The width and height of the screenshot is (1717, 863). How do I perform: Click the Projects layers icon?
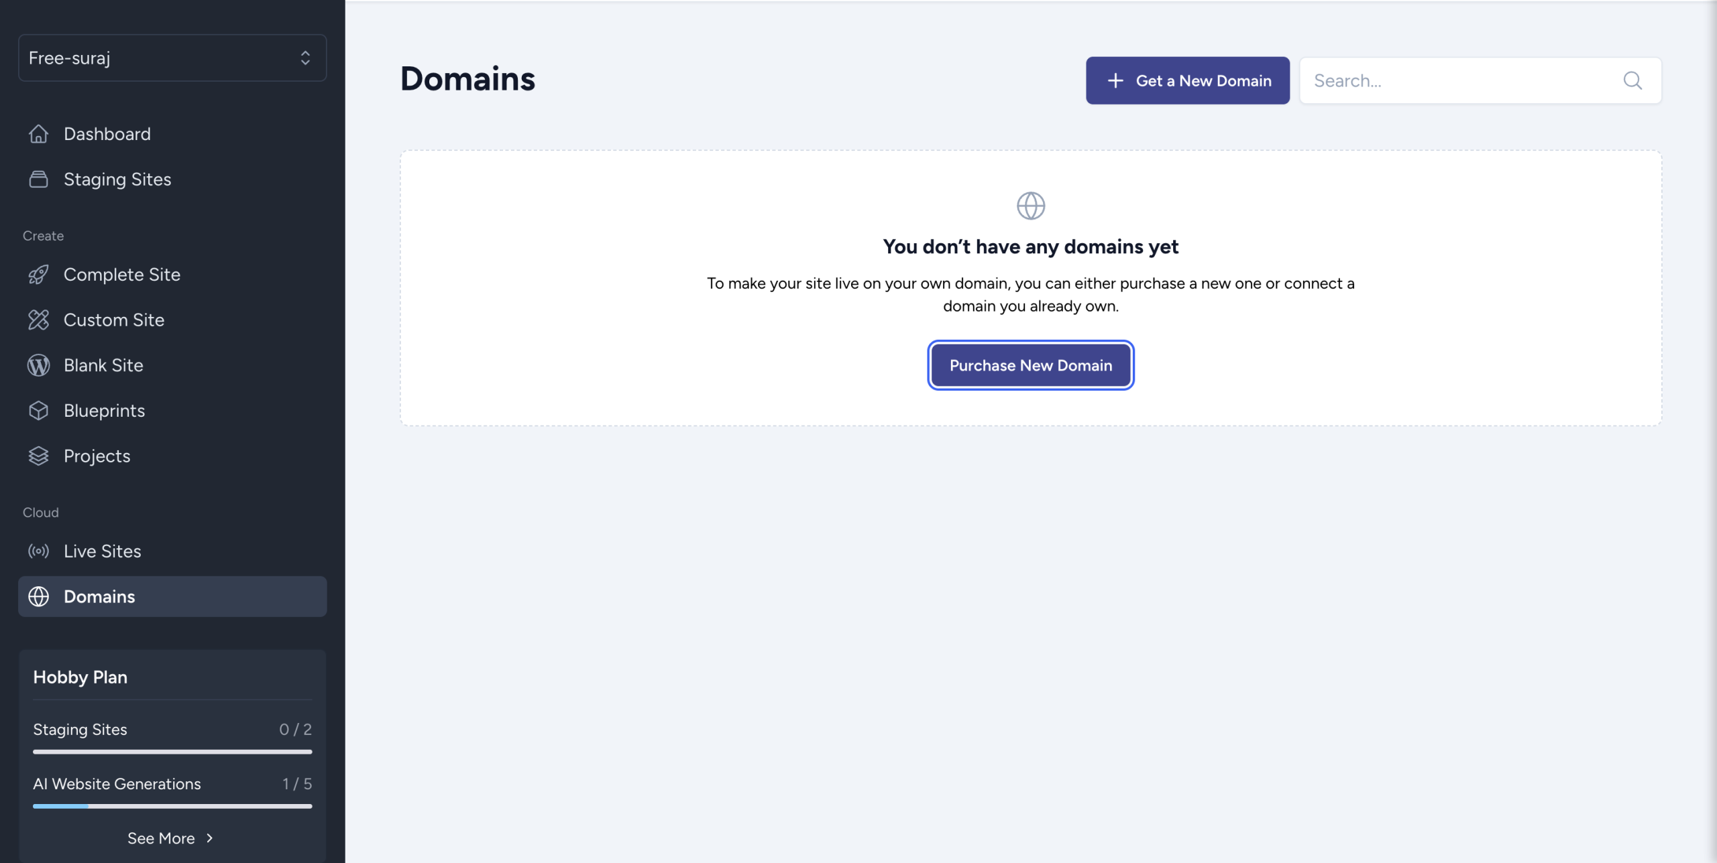click(x=38, y=456)
